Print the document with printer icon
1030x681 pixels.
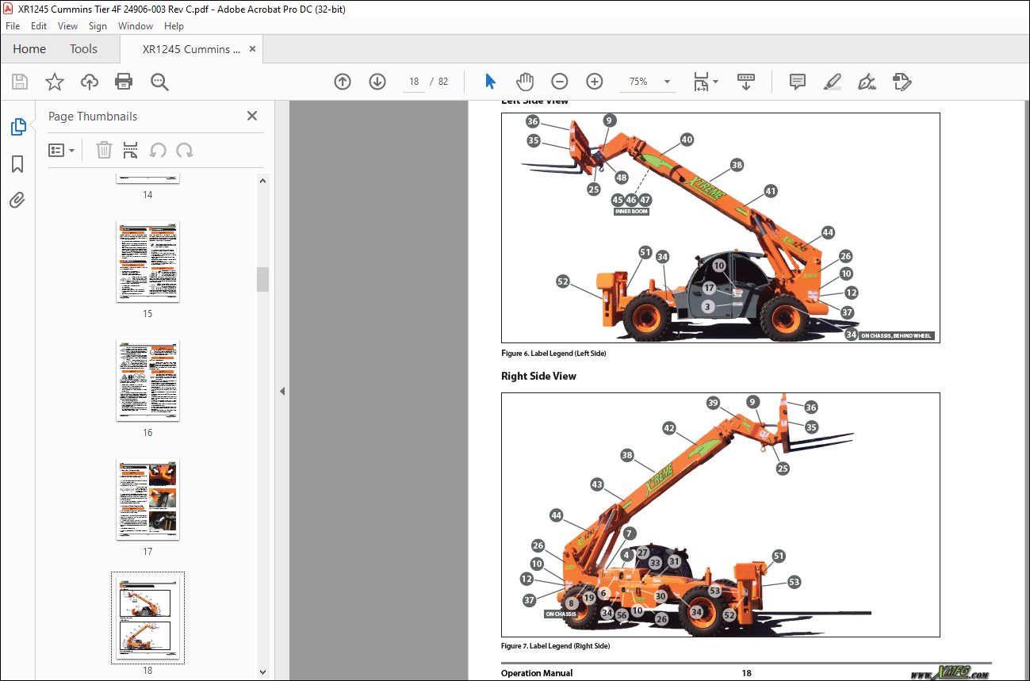coord(124,82)
